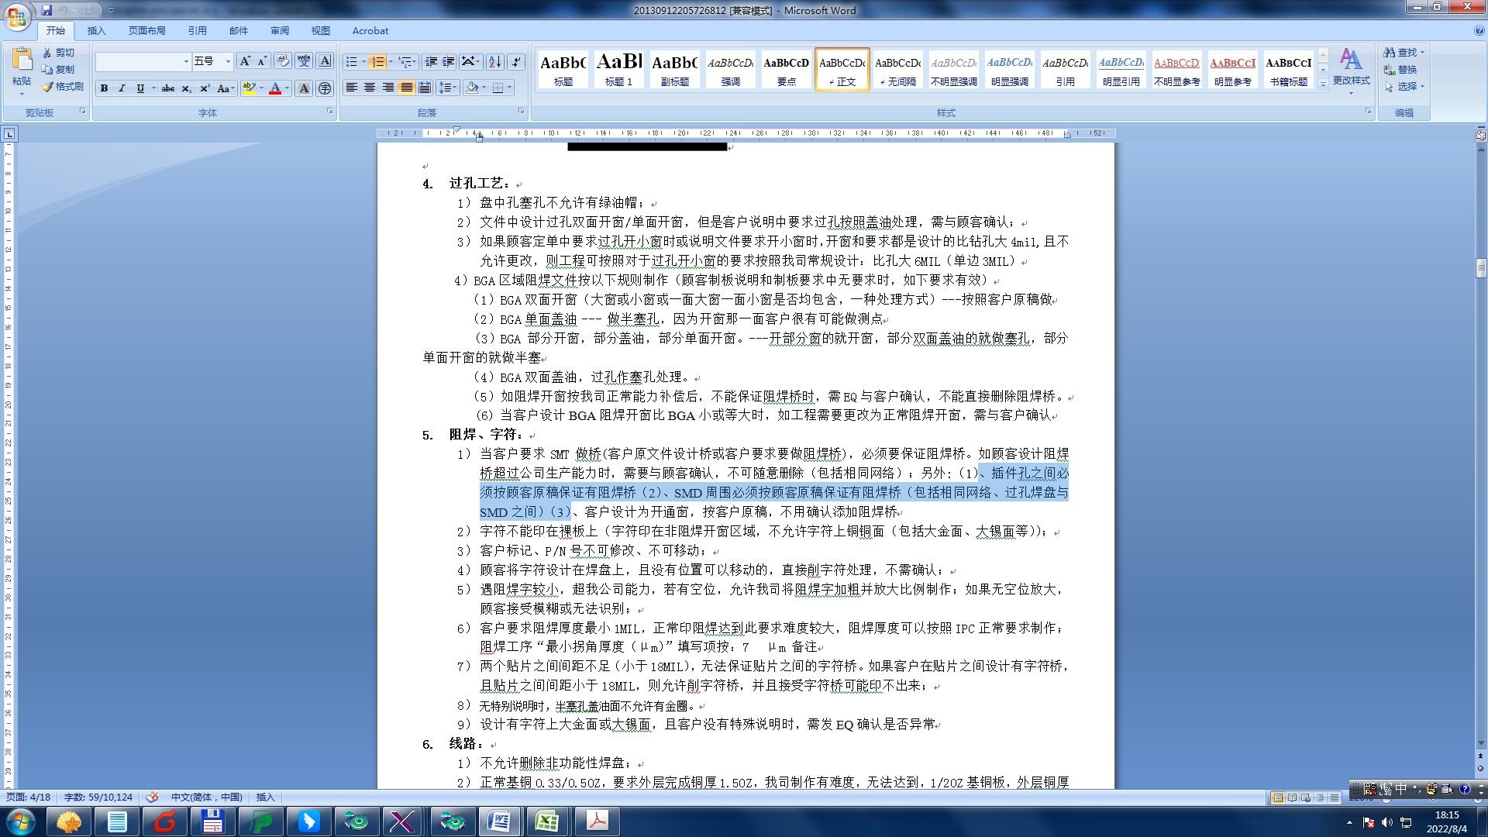Decrease paragraph indent
This screenshot has height=837, width=1488.
click(431, 61)
